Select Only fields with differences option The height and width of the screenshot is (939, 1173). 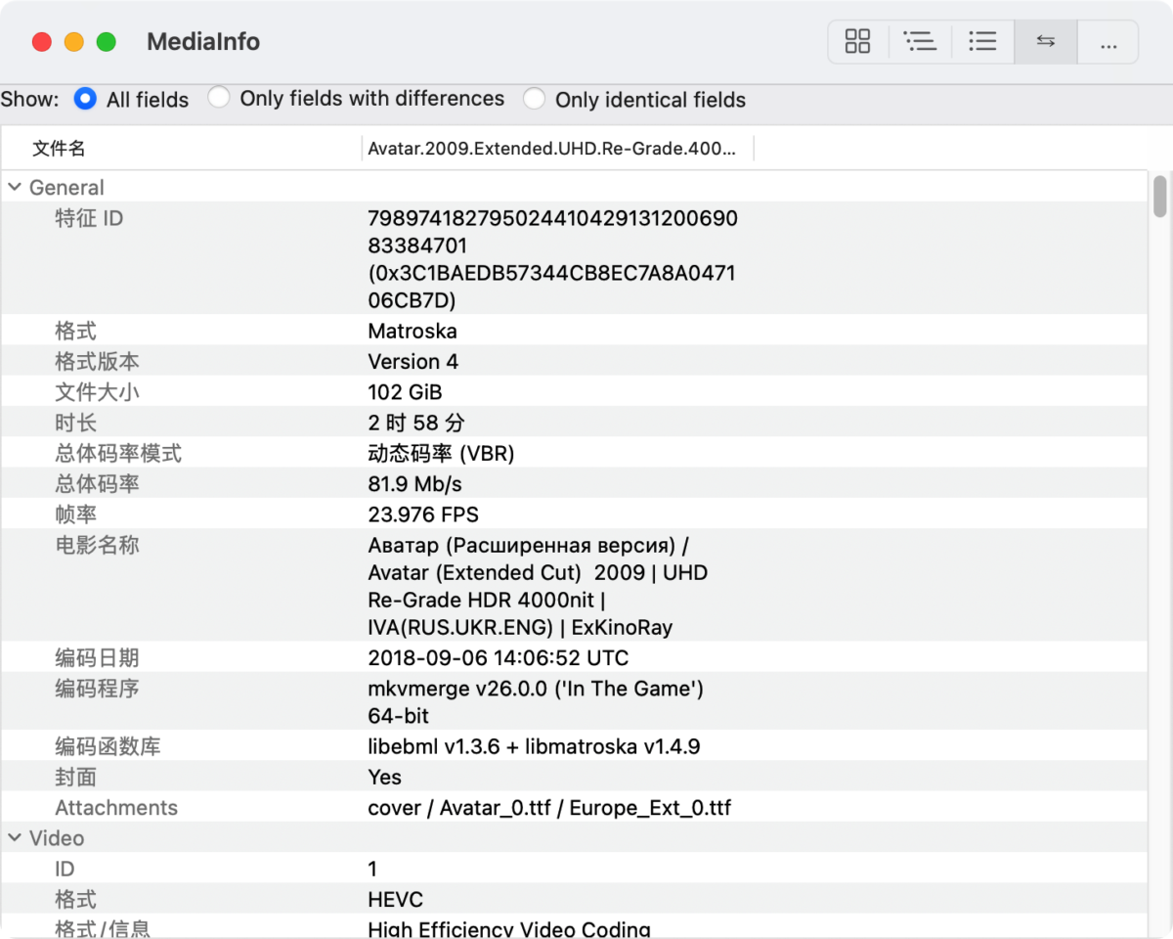click(x=219, y=98)
